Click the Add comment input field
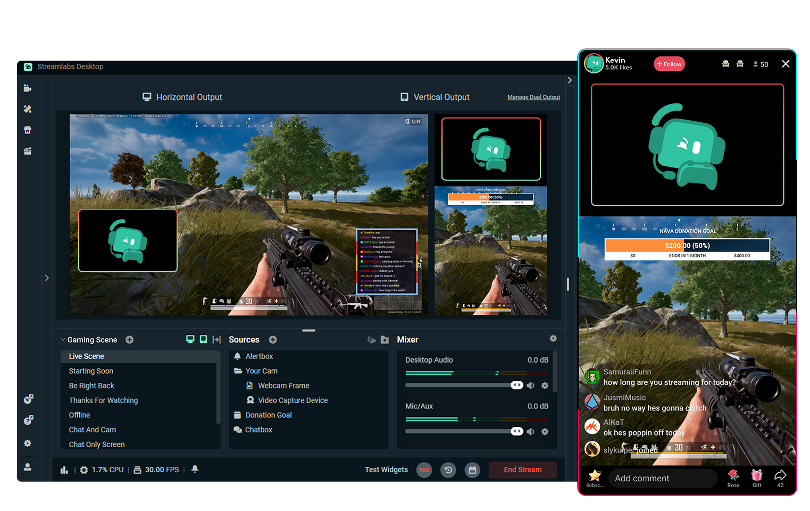Viewport: 810px width, 511px height. point(663,478)
